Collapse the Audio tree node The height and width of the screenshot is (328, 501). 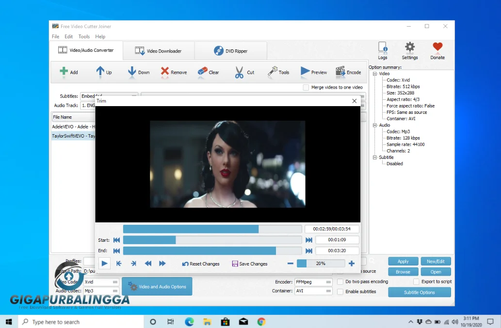[375, 125]
